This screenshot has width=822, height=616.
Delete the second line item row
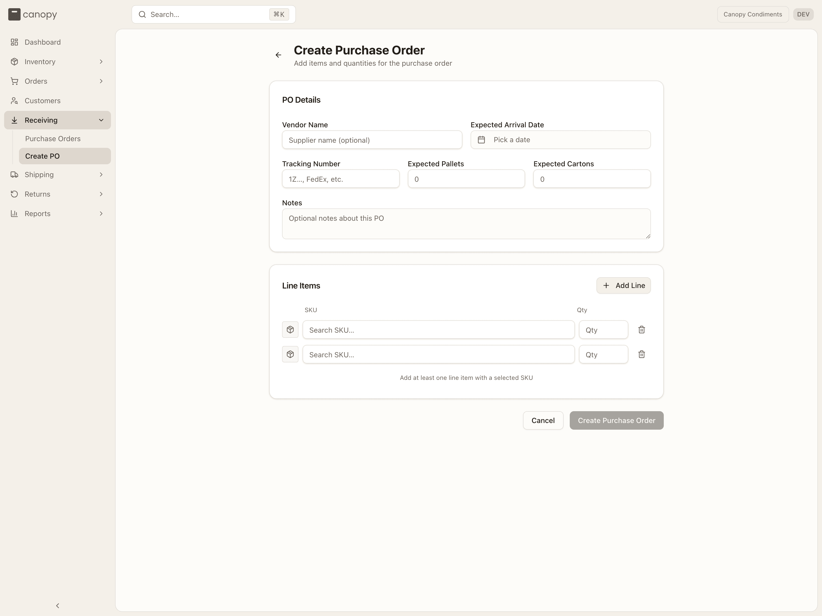[x=641, y=354]
